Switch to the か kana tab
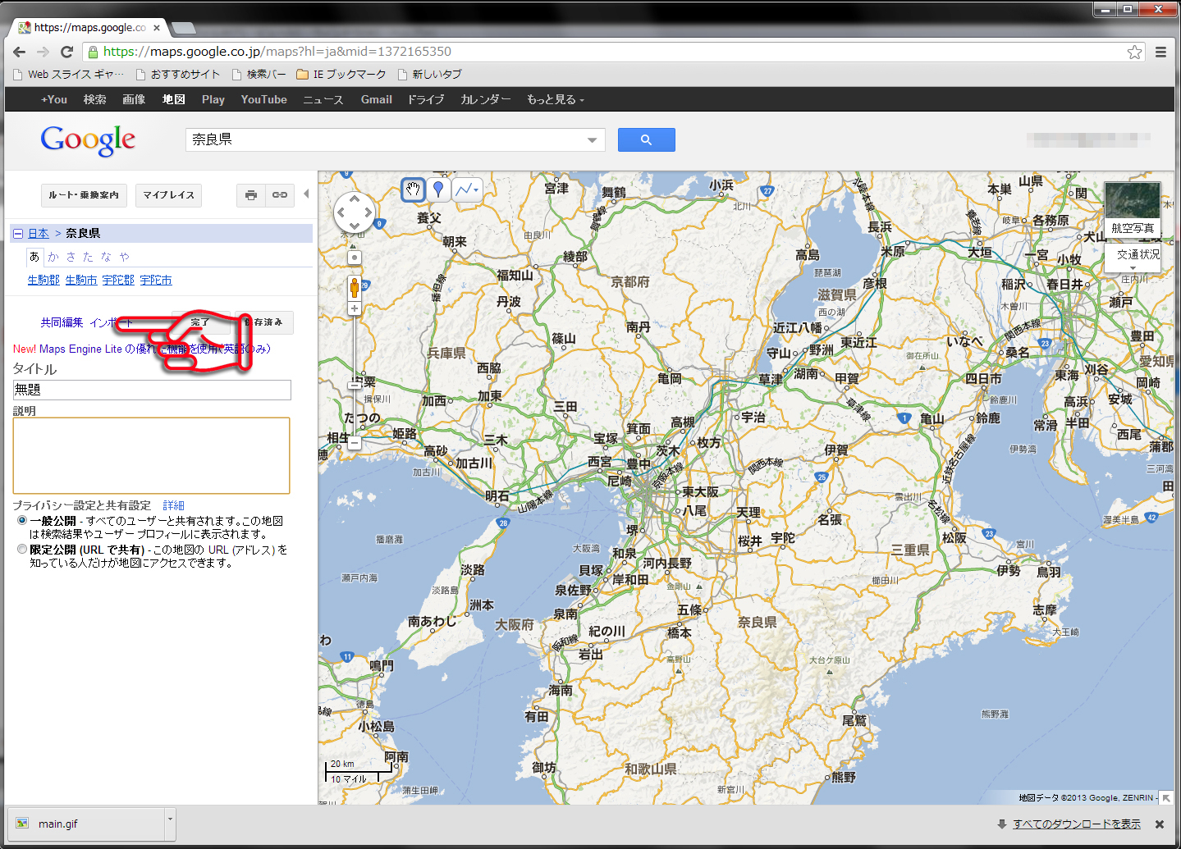Screen dimensions: 1181x849 coord(53,257)
